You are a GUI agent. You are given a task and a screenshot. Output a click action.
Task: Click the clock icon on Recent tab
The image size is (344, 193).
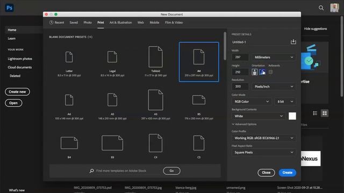pos(52,23)
